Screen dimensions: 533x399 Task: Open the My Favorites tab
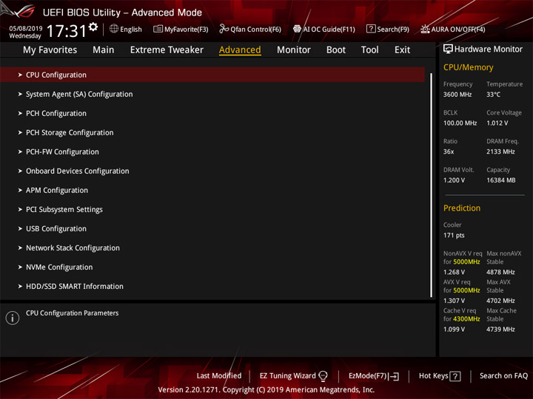[x=50, y=50]
